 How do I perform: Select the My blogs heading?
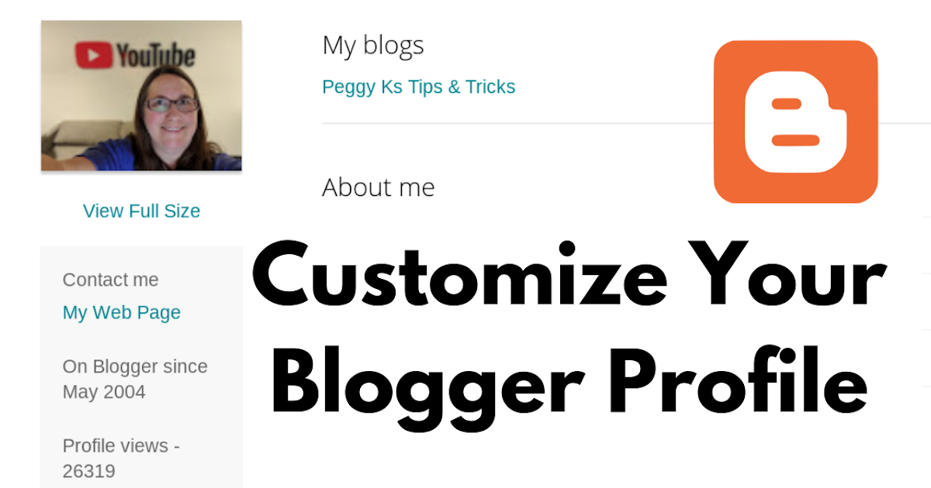coord(373,46)
